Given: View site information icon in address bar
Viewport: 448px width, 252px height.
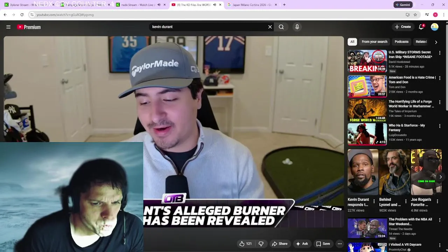Looking at the screenshot, I should click(32, 15).
